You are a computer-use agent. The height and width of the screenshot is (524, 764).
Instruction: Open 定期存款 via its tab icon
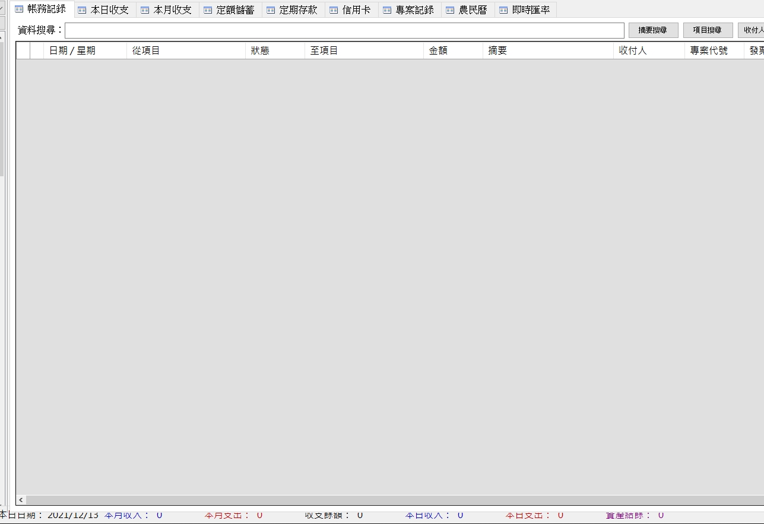pos(271,10)
